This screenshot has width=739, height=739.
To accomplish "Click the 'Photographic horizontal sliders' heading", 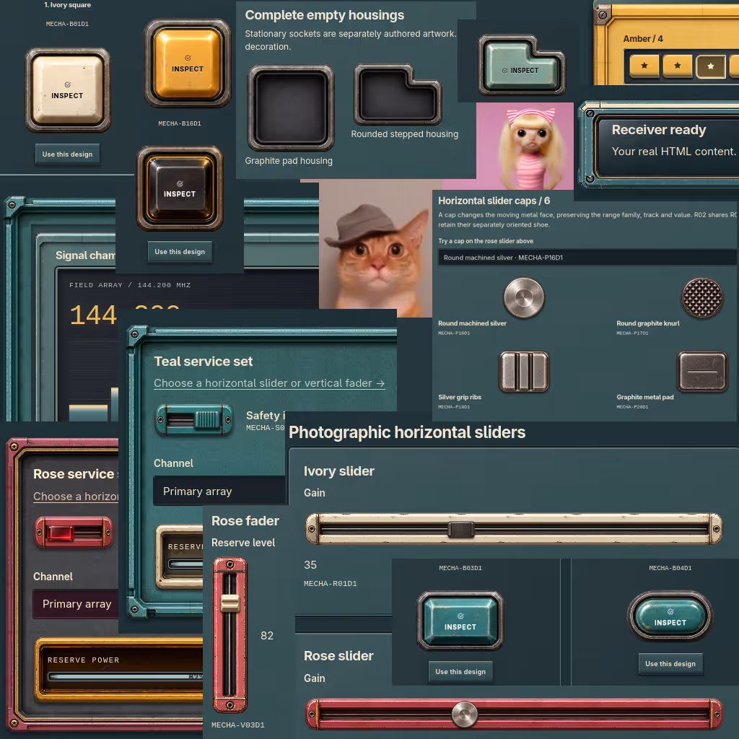I will coord(407,432).
